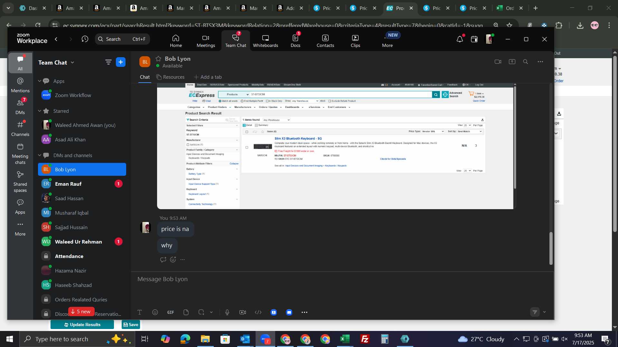Collapse DMs and channels section
The height and width of the screenshot is (347, 618).
40,155
